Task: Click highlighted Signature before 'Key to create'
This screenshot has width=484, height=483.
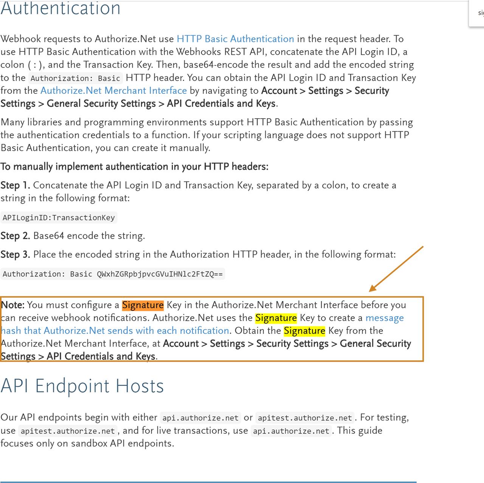Action: [276, 318]
